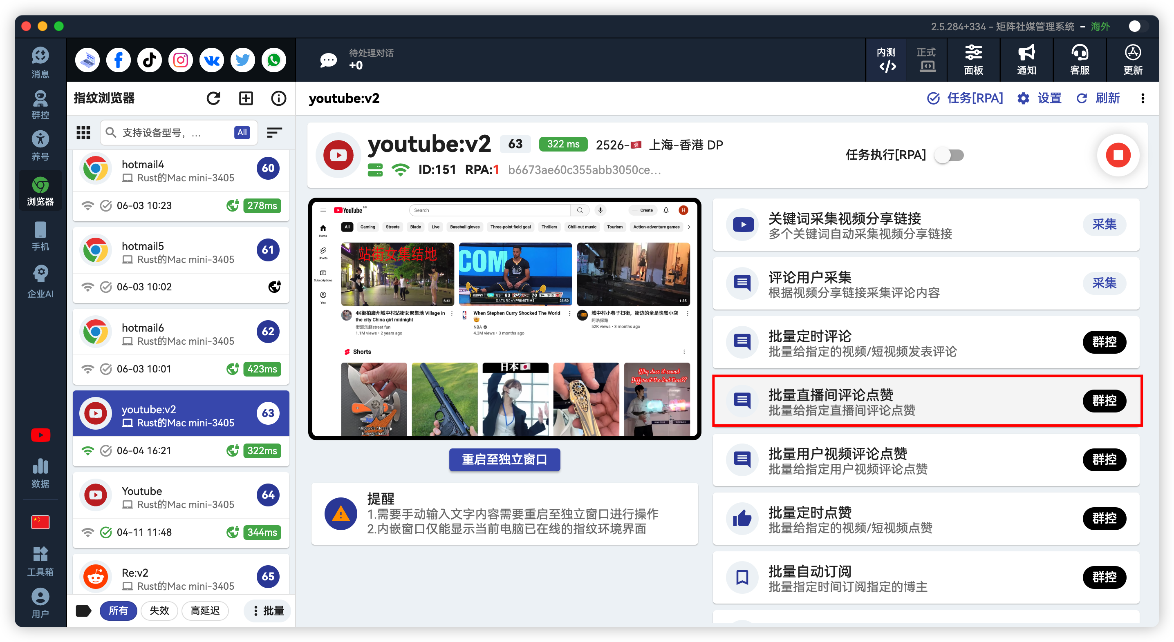Select the 失效 filter tab
Image resolution: width=1174 pixels, height=642 pixels.
(x=159, y=611)
